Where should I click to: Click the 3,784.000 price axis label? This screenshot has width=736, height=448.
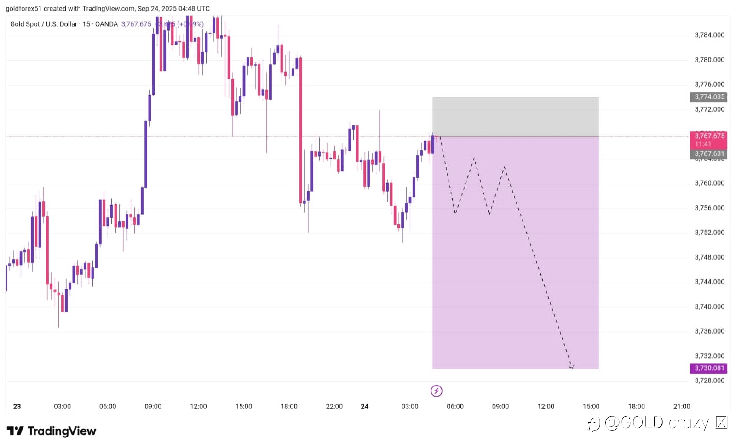click(x=709, y=35)
